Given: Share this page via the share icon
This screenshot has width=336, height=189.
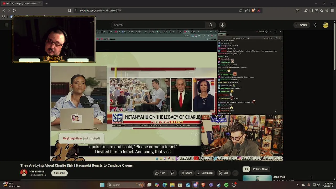Looking at the screenshot, I should (x=247, y=10).
